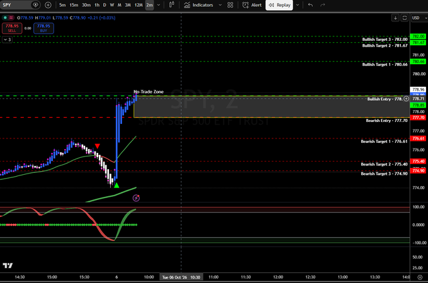
Task: Select the M monthly timeframe
Action: (120, 5)
